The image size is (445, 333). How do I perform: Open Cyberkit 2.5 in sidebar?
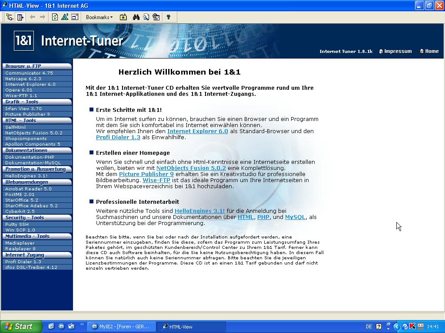pos(37,212)
